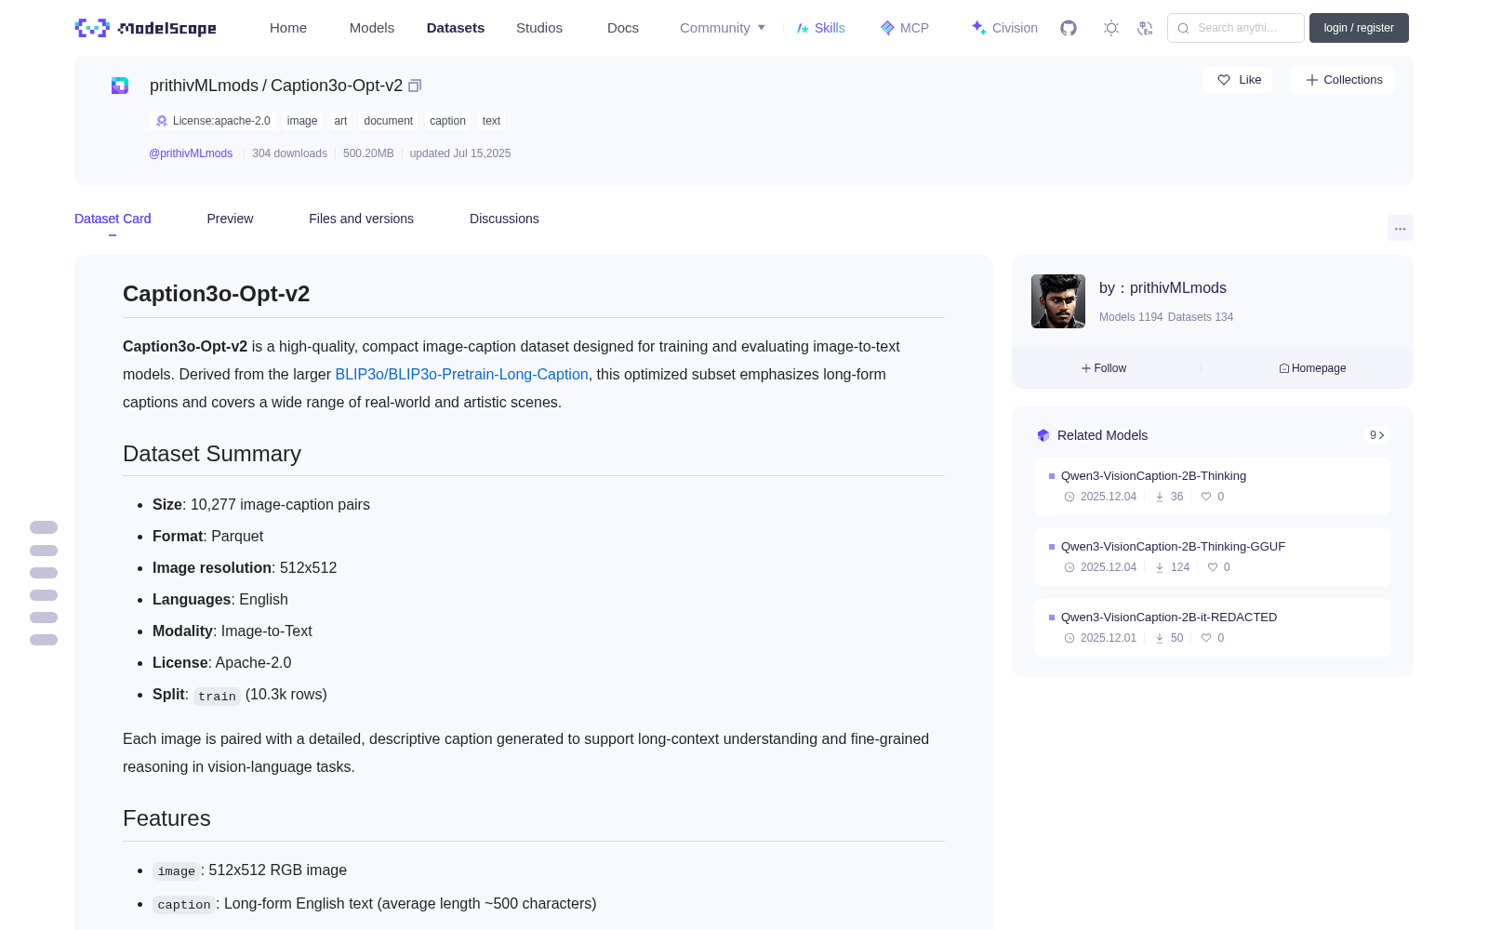Switch to the Files and versions tab

[x=361, y=219]
